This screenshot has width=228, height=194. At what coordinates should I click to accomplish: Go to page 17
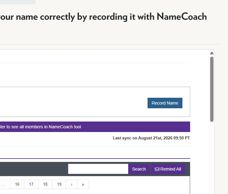tap(31, 184)
